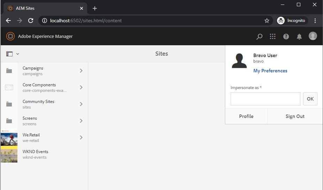Click the Adobe Experience Manager logo icon

pos(10,37)
